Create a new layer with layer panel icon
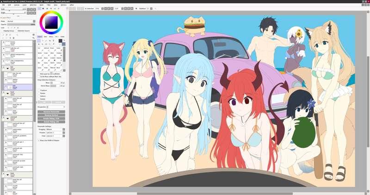 point(3,35)
